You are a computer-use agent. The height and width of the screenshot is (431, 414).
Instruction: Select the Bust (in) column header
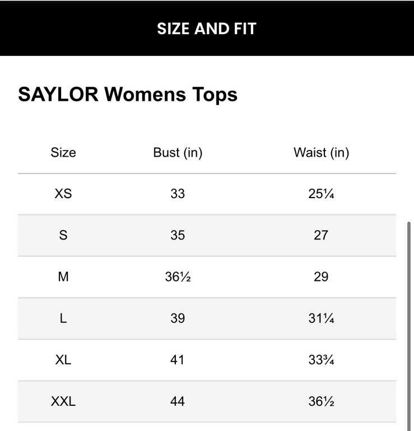tap(178, 153)
